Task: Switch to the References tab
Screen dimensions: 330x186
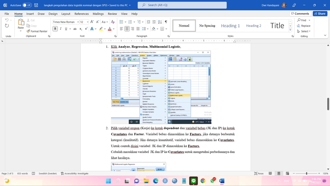Action: click(82, 14)
